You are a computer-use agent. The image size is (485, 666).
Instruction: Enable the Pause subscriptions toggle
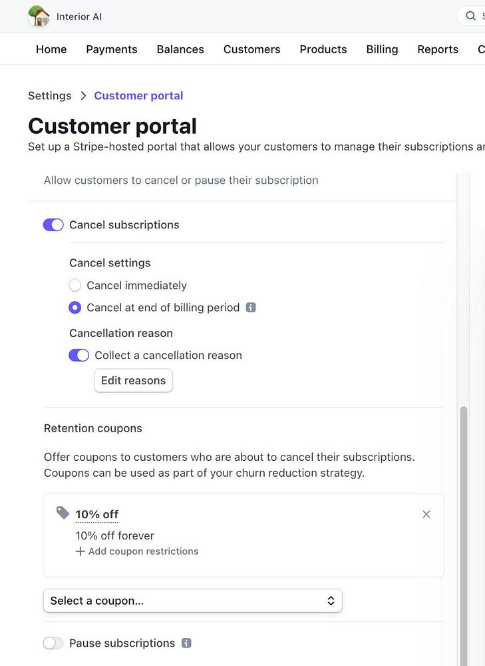point(53,643)
